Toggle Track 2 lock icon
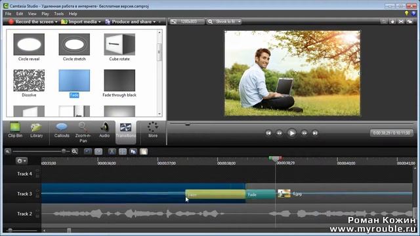 37,216
